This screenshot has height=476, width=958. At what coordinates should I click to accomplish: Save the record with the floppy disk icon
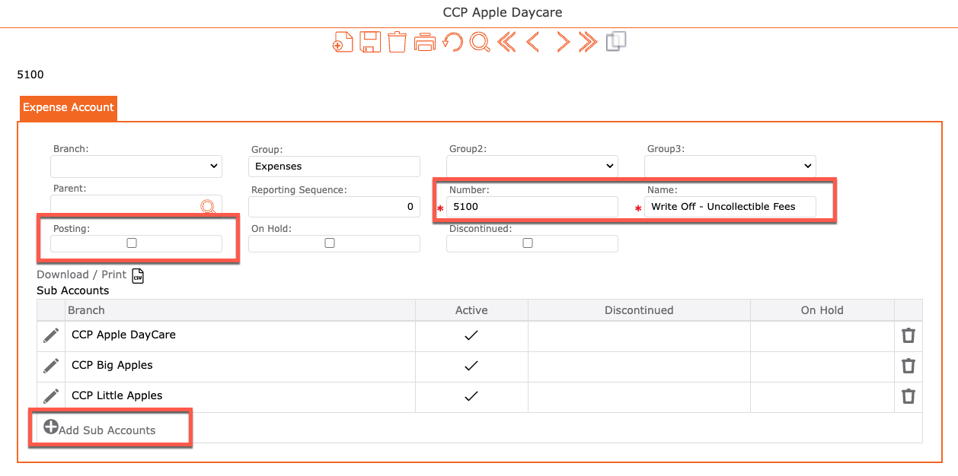click(x=370, y=42)
